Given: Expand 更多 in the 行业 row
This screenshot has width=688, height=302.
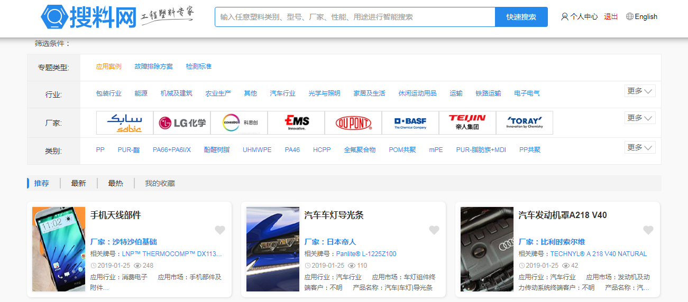Looking at the screenshot, I should click(640, 91).
